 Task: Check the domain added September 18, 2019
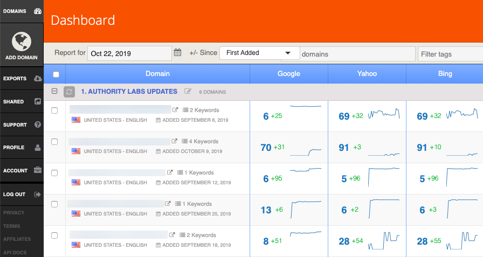[x=54, y=235]
